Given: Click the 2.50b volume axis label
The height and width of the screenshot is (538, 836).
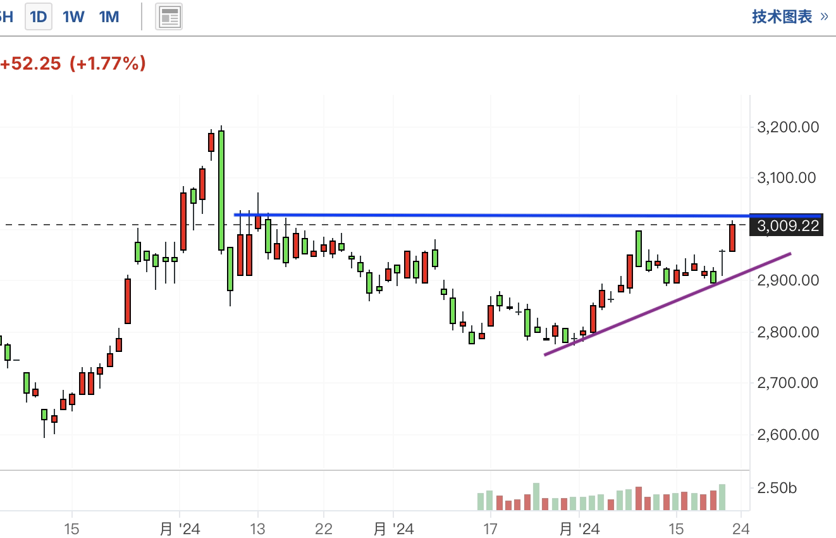Looking at the screenshot, I should tap(777, 488).
